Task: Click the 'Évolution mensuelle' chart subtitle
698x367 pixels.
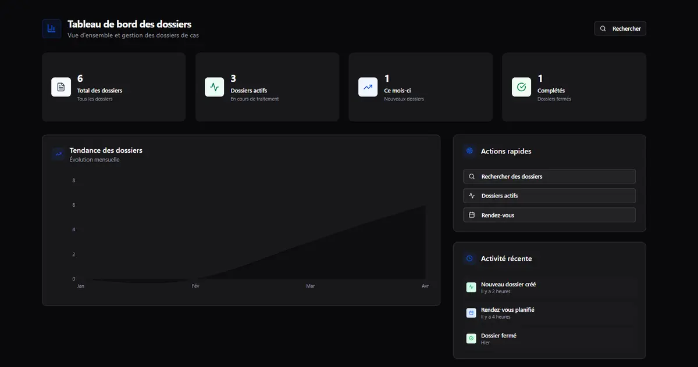Action: [x=94, y=160]
